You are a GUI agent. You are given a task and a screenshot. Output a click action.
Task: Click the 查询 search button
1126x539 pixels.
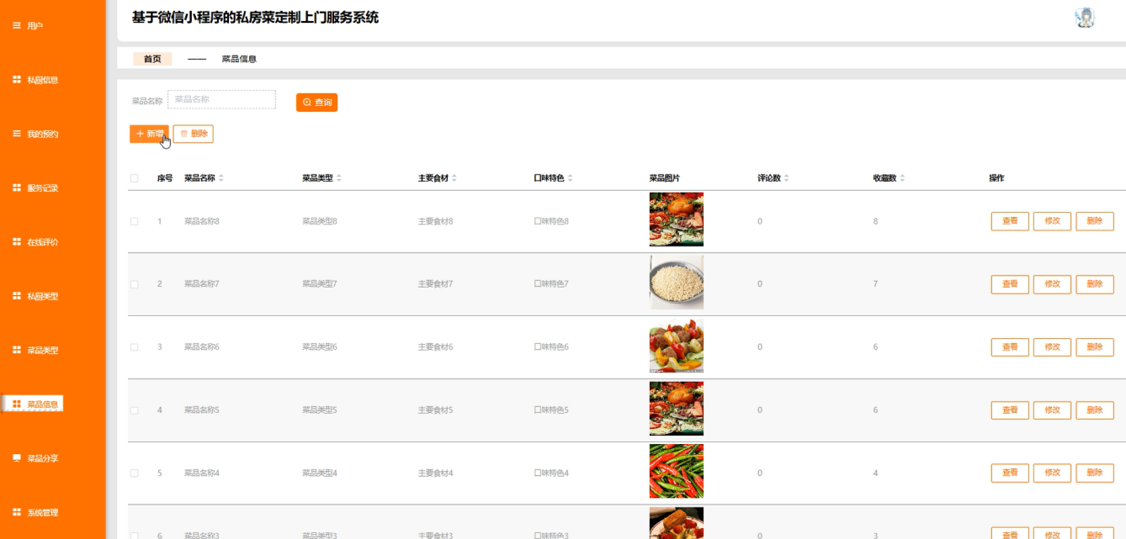click(316, 103)
